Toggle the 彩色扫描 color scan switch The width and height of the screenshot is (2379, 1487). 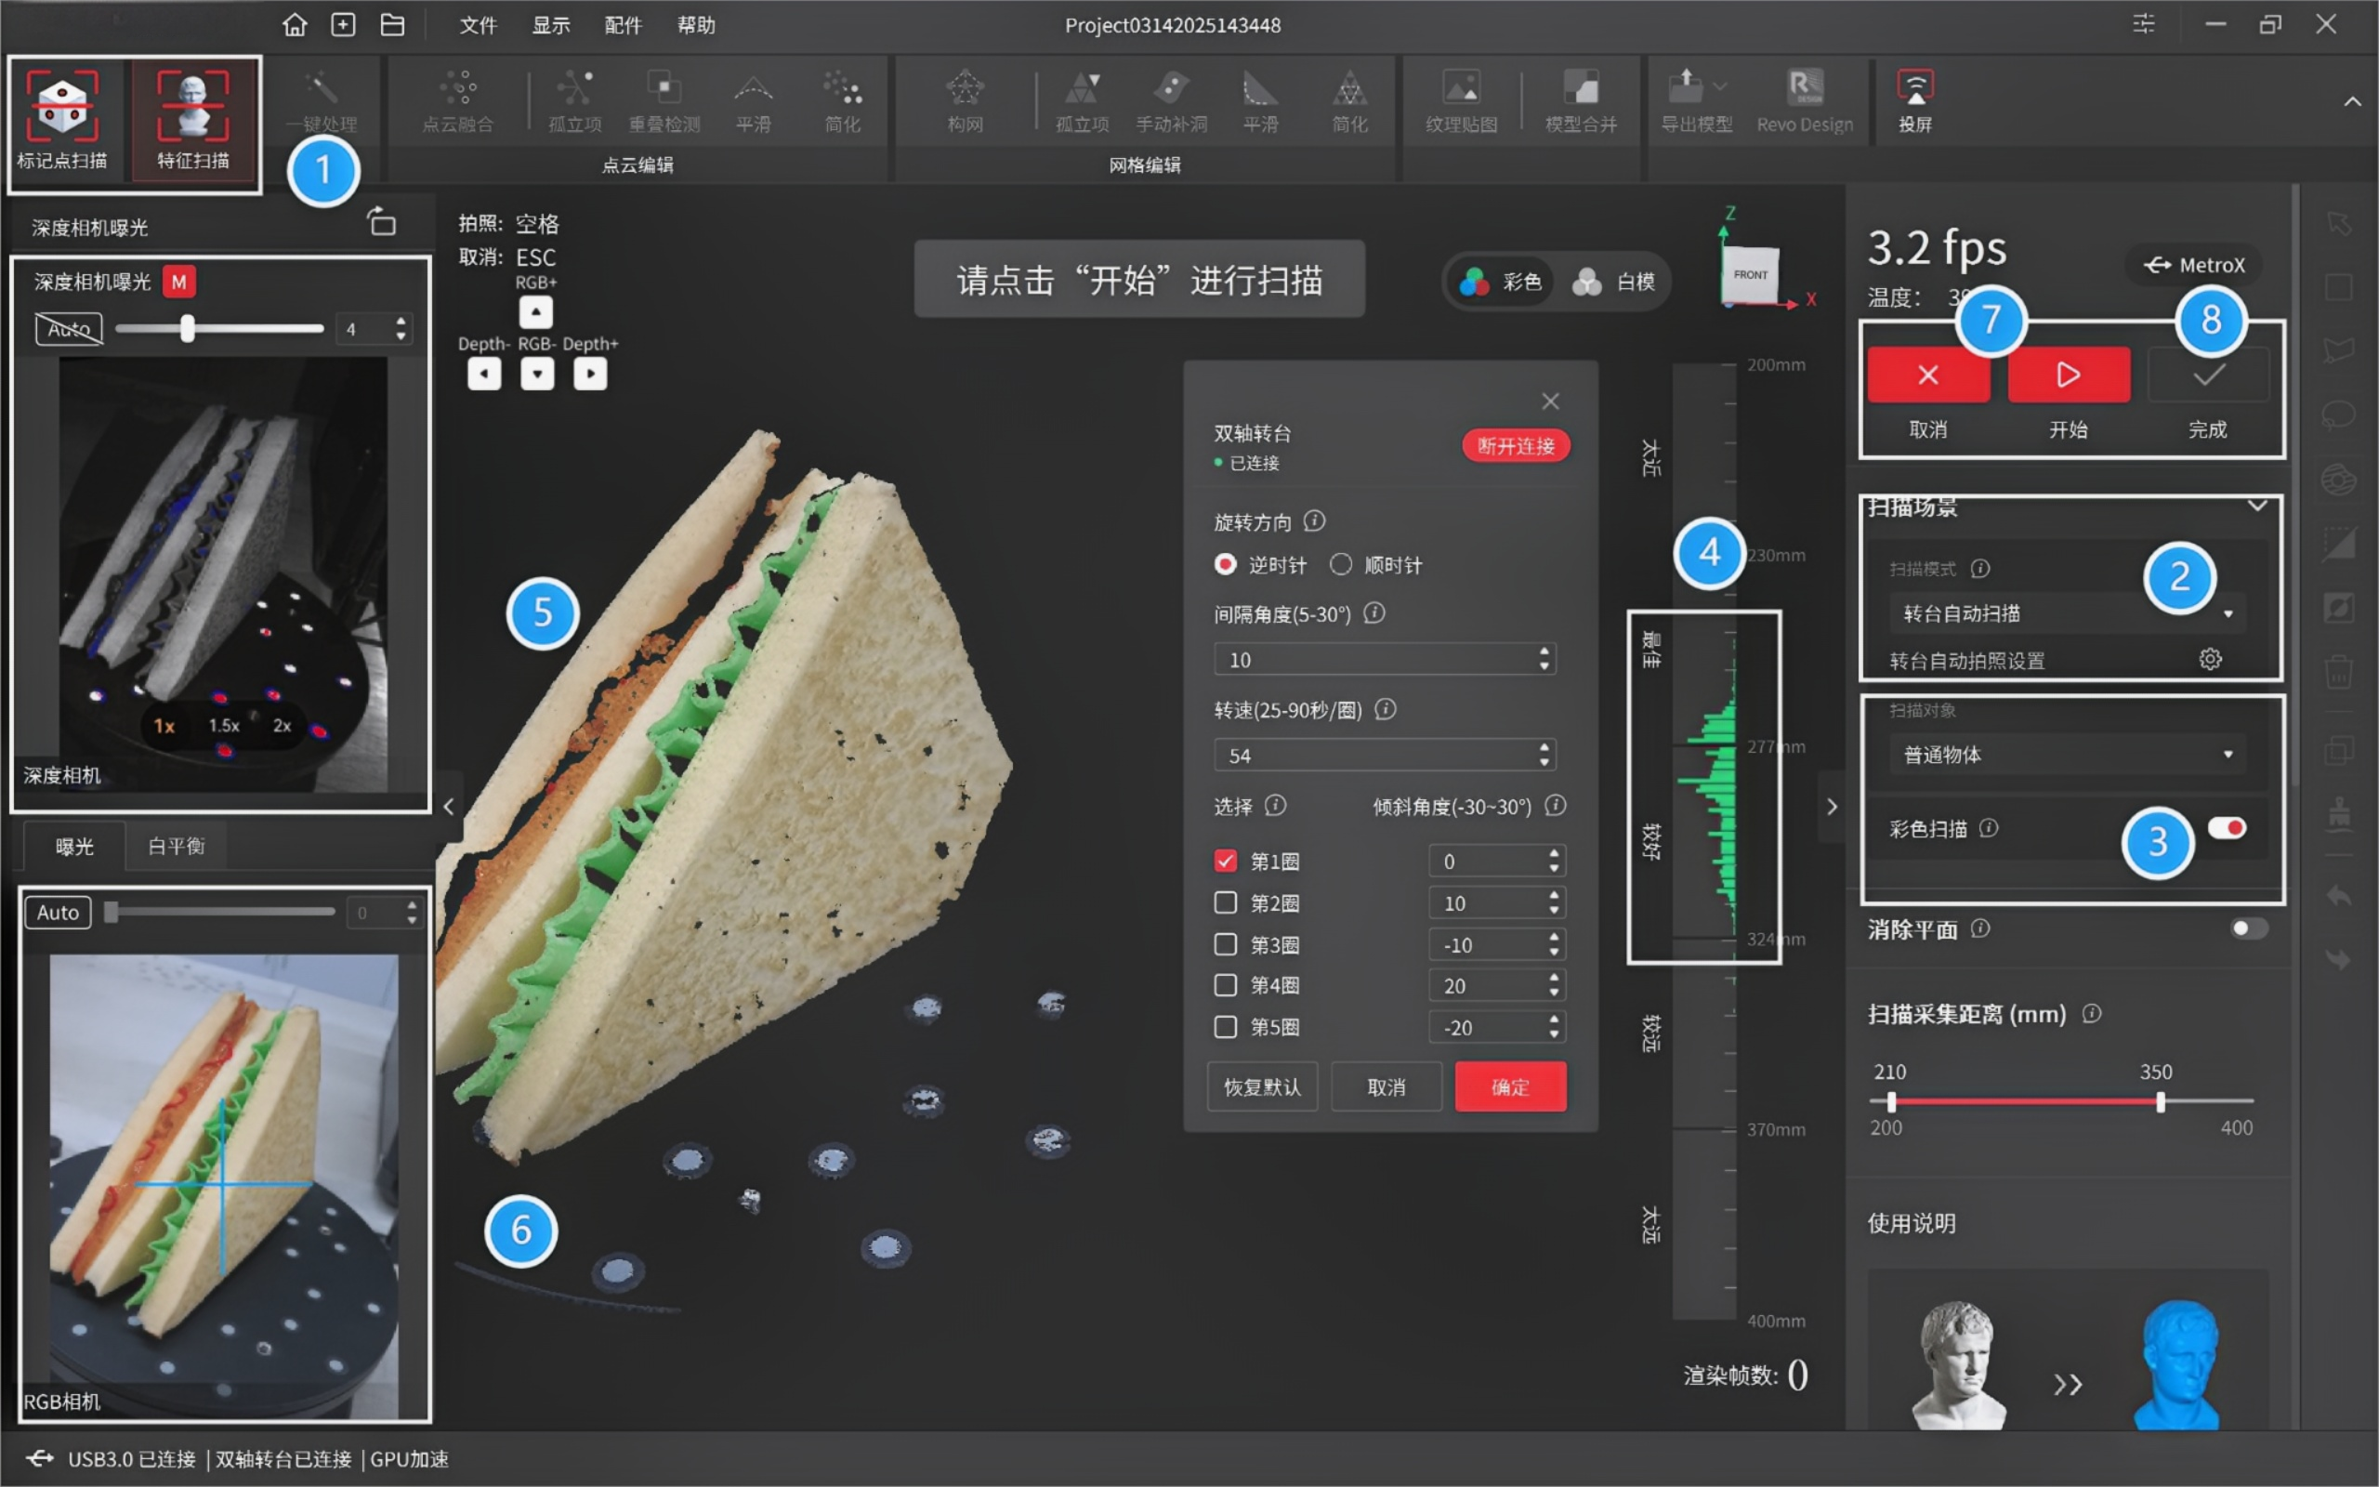[2227, 828]
